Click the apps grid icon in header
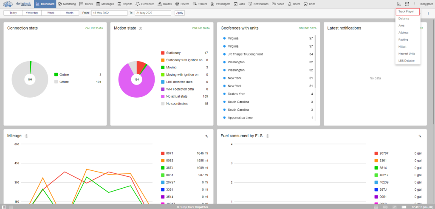 (407, 4)
